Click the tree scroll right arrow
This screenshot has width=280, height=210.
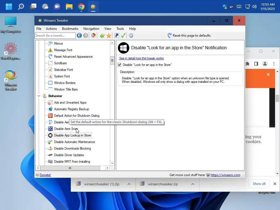pyautogui.click(x=107, y=168)
